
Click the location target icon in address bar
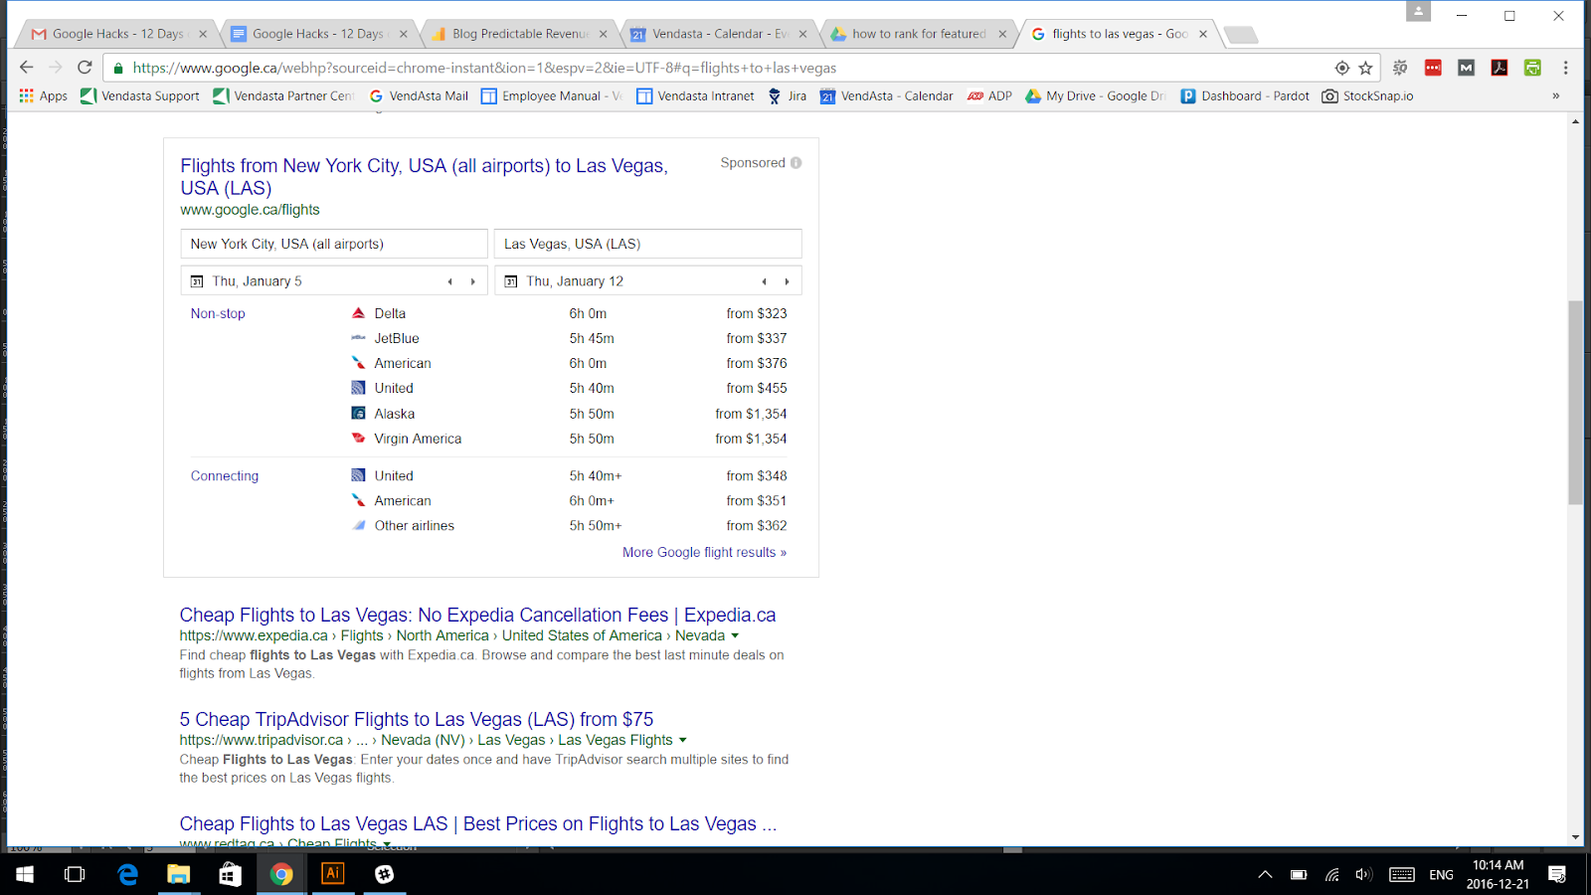(x=1341, y=68)
